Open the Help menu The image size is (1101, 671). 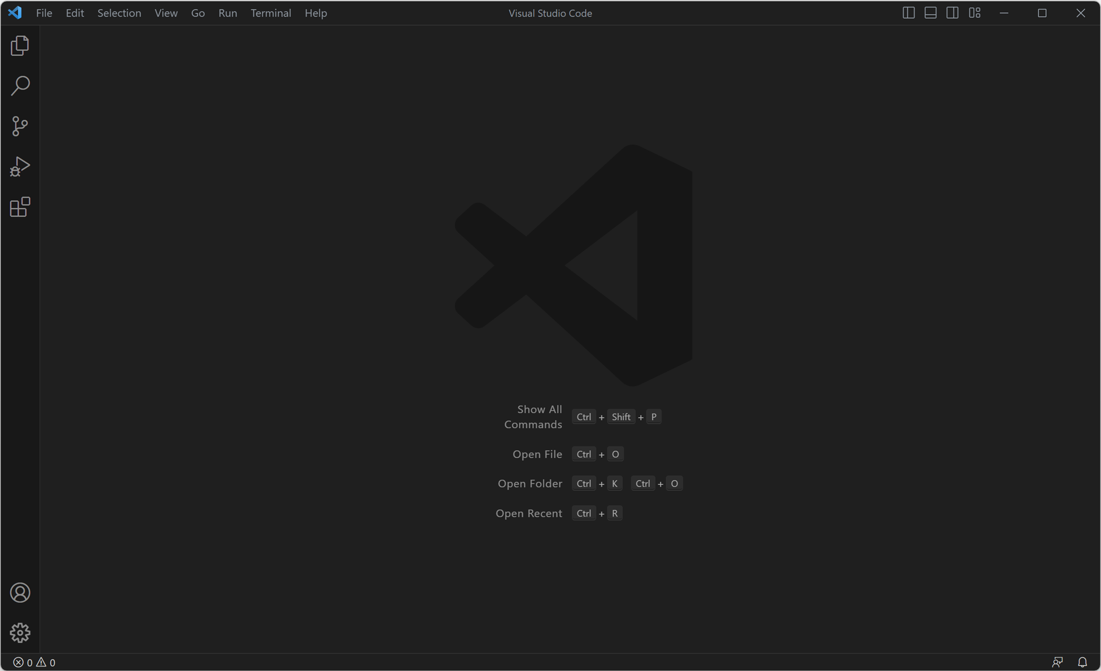coord(315,13)
